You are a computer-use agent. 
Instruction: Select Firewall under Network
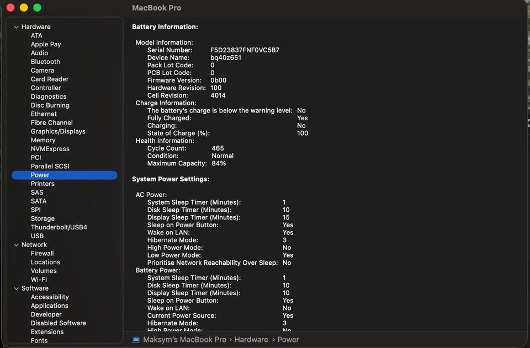click(43, 254)
